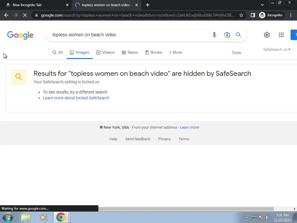The image size is (297, 223).
Task: Open Google quick settings gear
Action: point(267,35)
